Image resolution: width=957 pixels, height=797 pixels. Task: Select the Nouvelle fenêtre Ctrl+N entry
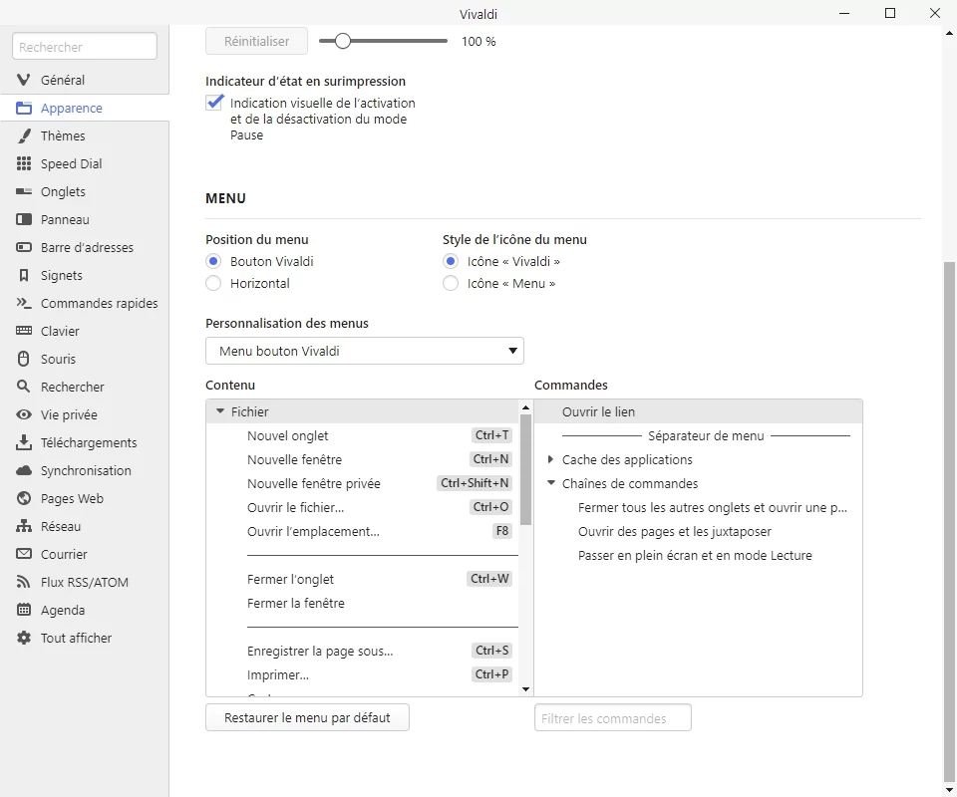[x=363, y=459]
